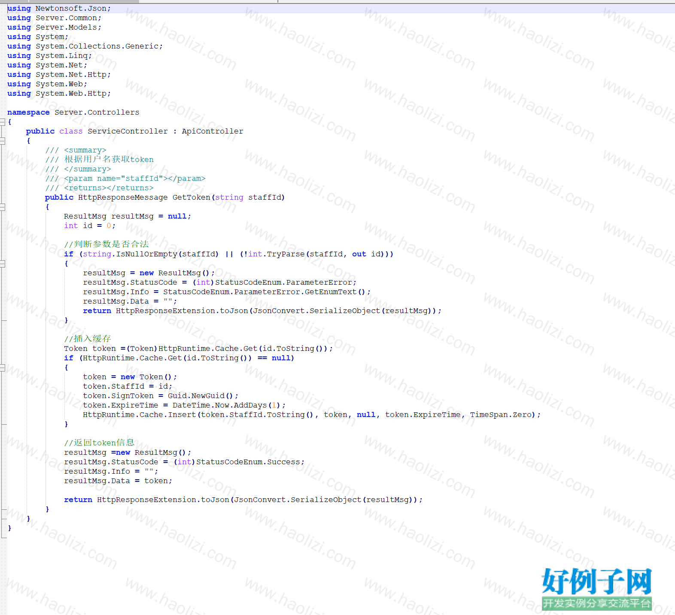Click the 'using Server.Common;' line
This screenshot has width=675, height=615.
click(x=54, y=18)
